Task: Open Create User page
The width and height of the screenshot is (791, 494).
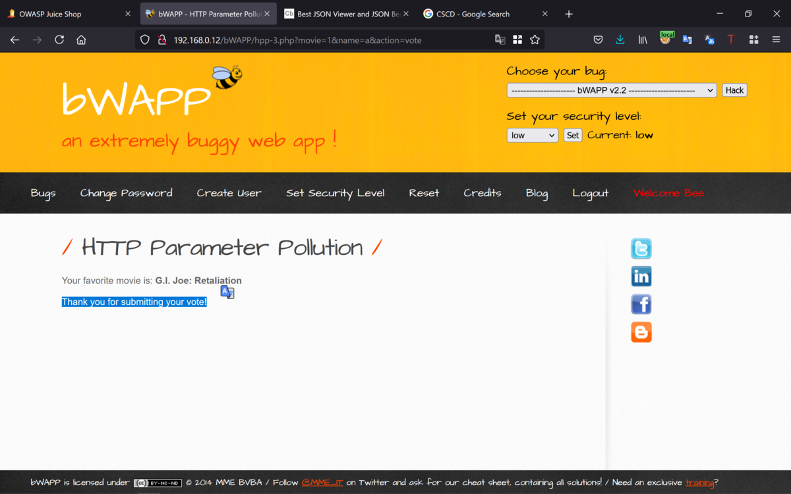Action: point(229,193)
